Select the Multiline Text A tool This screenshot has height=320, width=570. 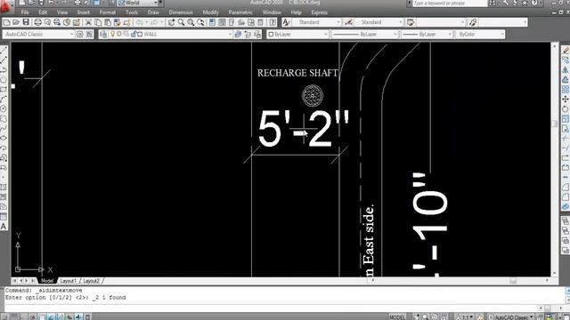pos(4,227)
